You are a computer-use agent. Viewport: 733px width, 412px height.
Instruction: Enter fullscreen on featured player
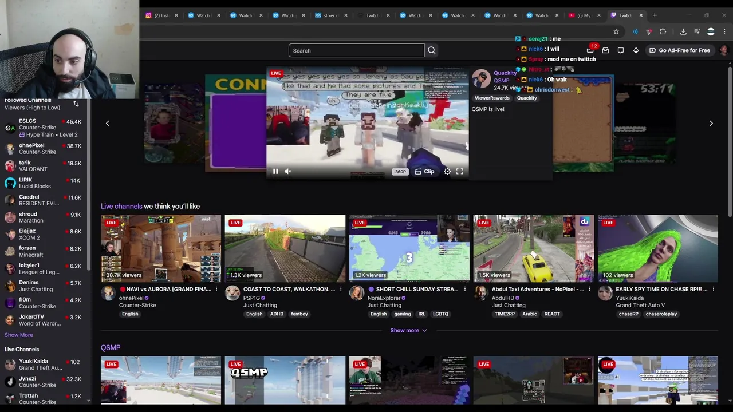pyautogui.click(x=459, y=171)
